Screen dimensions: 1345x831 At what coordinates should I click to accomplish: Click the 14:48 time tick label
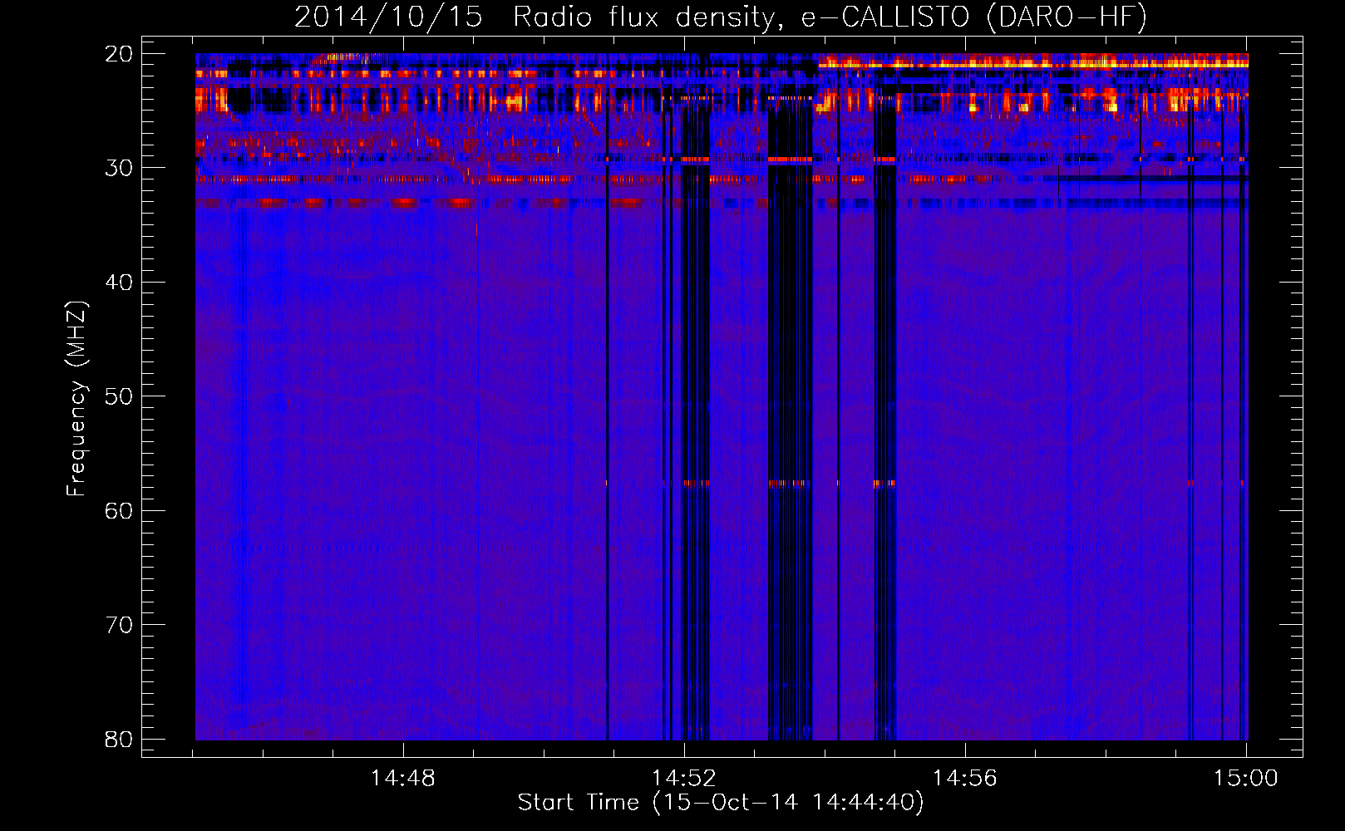[x=402, y=779]
